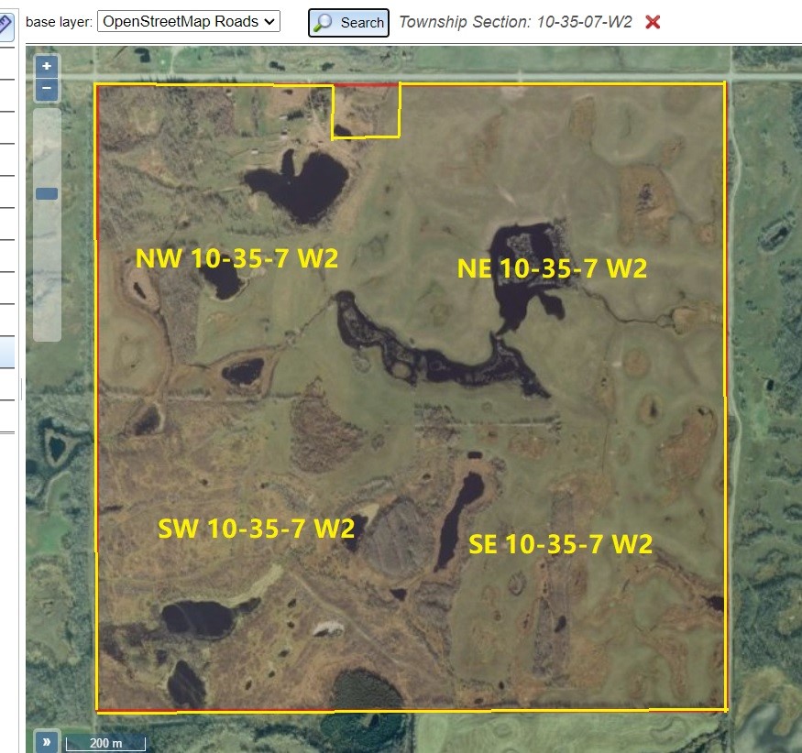This screenshot has width=802, height=753.
Task: Click the SW 10-35-7 W2 quarter label
Action: tap(257, 529)
